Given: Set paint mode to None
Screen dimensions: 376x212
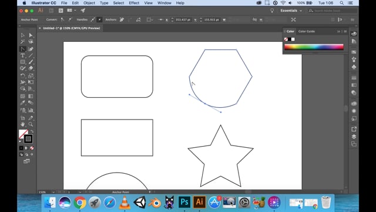Looking at the screenshot, I should point(32,148).
